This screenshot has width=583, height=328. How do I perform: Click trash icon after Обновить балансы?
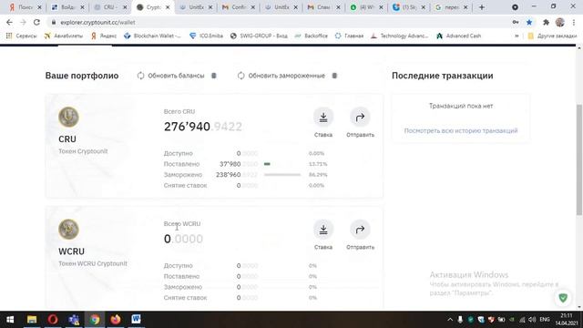point(214,76)
